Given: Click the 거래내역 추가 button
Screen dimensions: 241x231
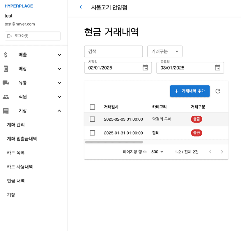Looking at the screenshot, I should (190, 91).
